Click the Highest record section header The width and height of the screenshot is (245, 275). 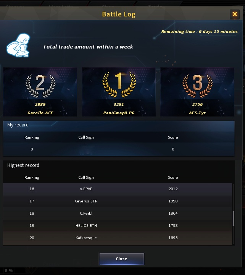point(23,165)
